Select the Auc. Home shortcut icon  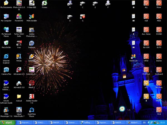click(146, 30)
